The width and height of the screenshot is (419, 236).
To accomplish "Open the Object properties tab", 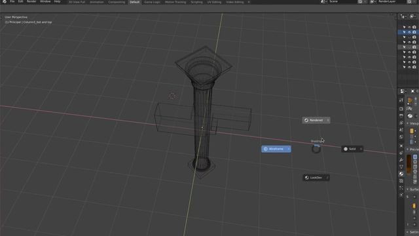I will pyautogui.click(x=401, y=146).
